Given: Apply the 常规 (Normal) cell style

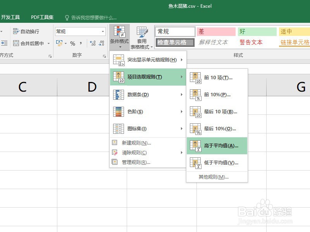Looking at the screenshot, I should [175, 32].
